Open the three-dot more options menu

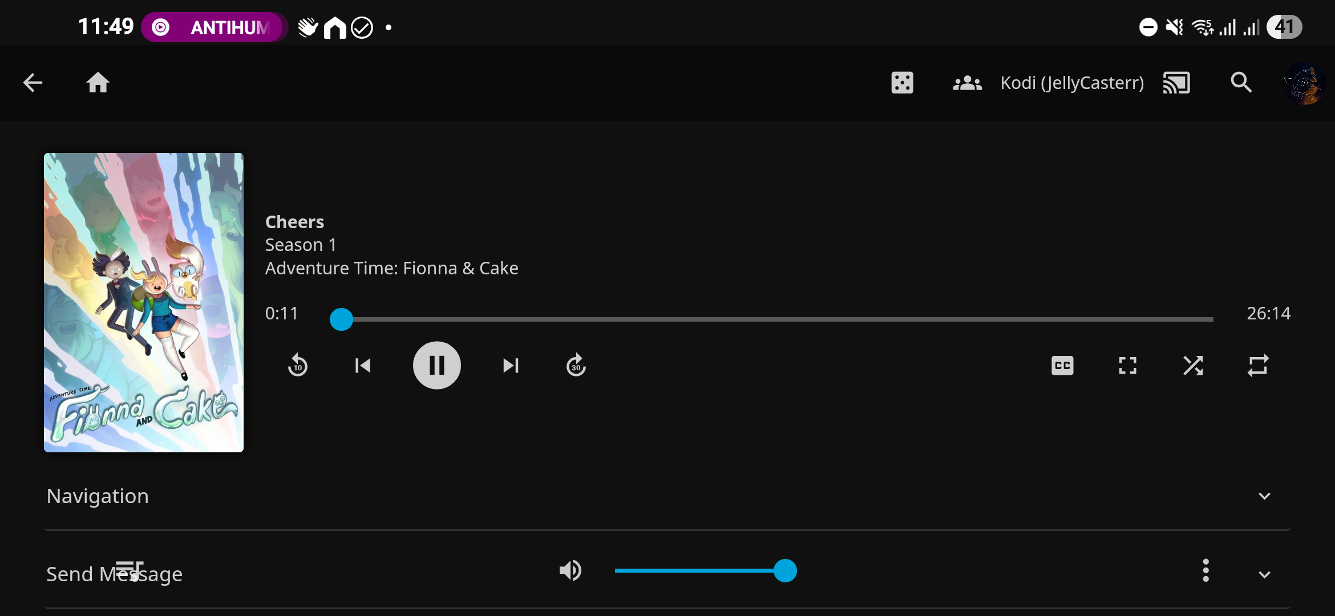1205,570
